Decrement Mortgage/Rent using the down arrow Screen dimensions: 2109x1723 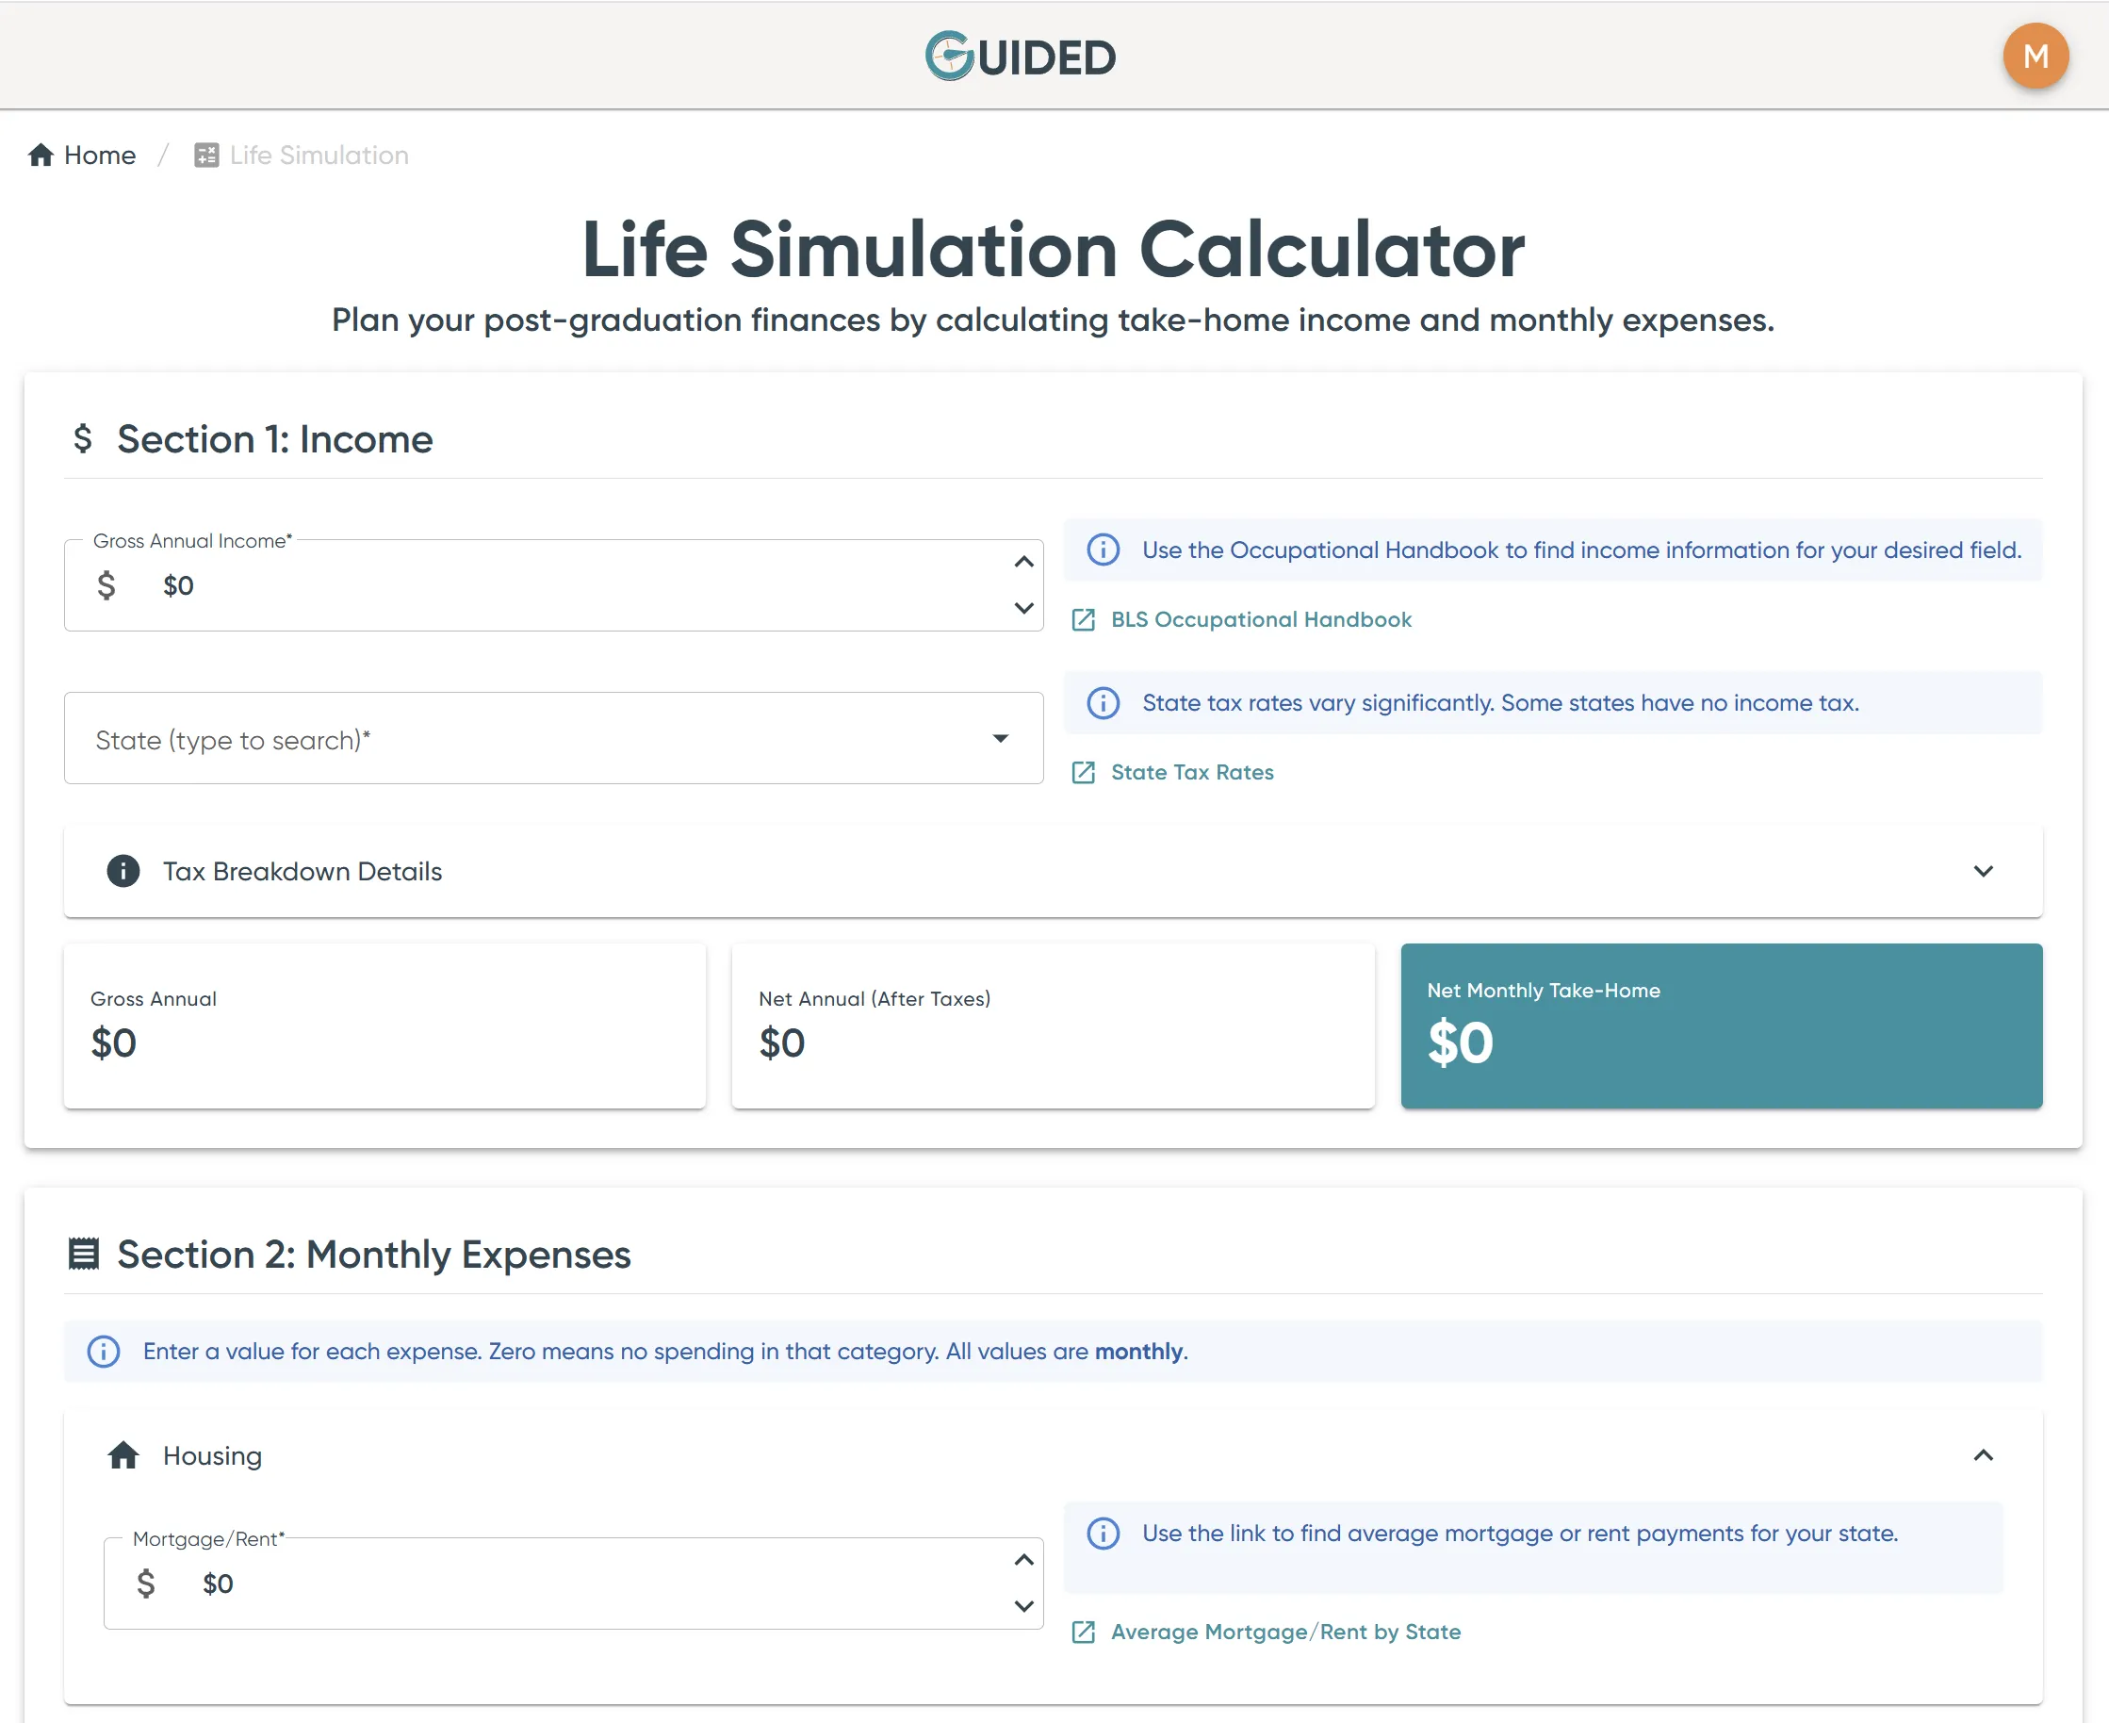point(1022,1607)
